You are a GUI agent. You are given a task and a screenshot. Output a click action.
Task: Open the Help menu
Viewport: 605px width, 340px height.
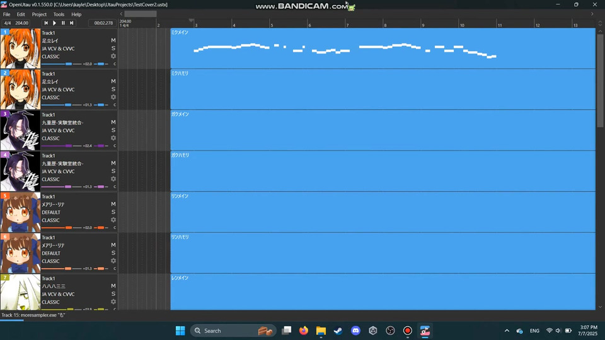(x=76, y=14)
